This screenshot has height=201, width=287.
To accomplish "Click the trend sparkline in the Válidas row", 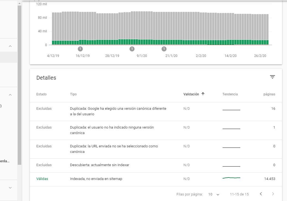I will click(x=231, y=178).
